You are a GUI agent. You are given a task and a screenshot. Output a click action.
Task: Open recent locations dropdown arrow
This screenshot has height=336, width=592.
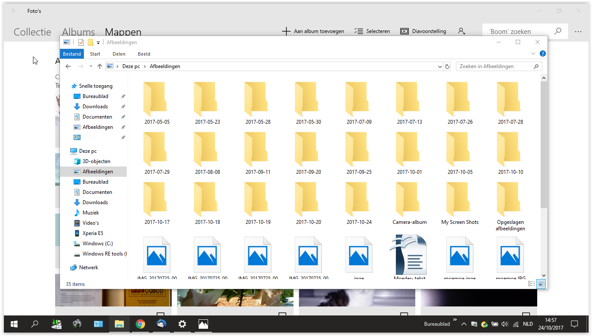pyautogui.click(x=91, y=66)
